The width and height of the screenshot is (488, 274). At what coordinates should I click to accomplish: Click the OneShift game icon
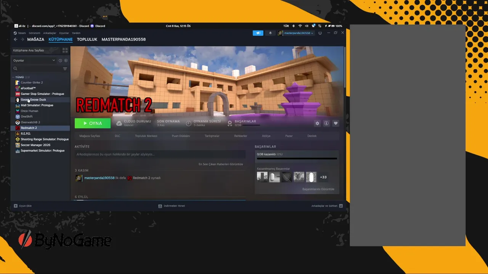point(18,116)
